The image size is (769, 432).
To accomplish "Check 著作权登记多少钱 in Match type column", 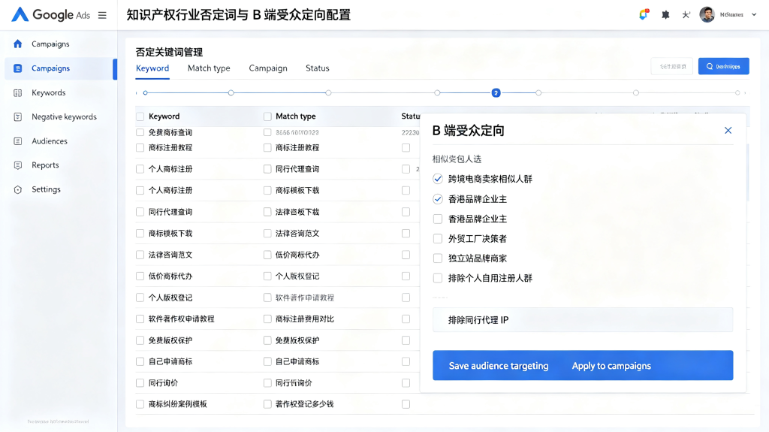I will [x=267, y=404].
